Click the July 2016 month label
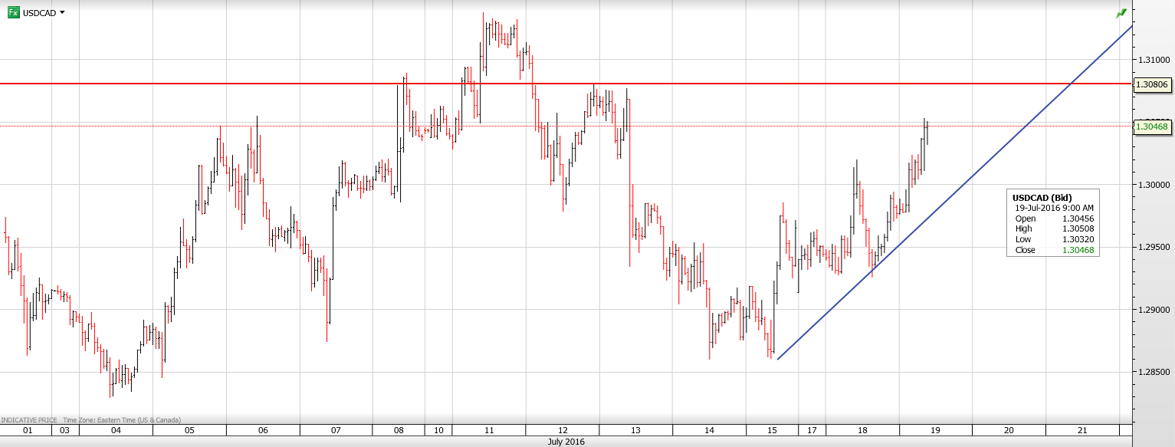Screen dimensions: 1175x447 (566, 442)
